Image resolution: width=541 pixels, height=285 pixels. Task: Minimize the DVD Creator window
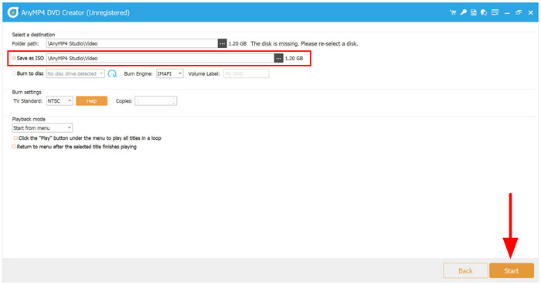click(x=507, y=13)
